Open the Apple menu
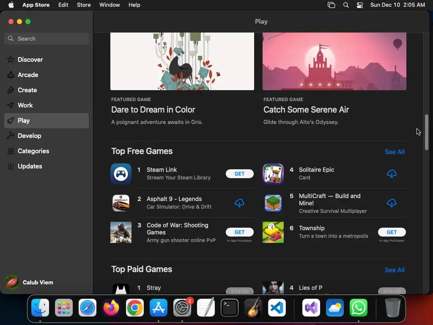 [x=11, y=5]
